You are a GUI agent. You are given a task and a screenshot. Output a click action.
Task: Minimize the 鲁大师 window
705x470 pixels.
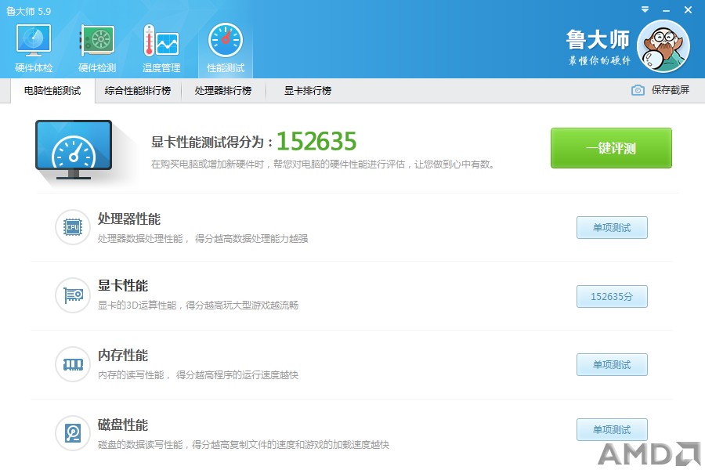click(667, 10)
